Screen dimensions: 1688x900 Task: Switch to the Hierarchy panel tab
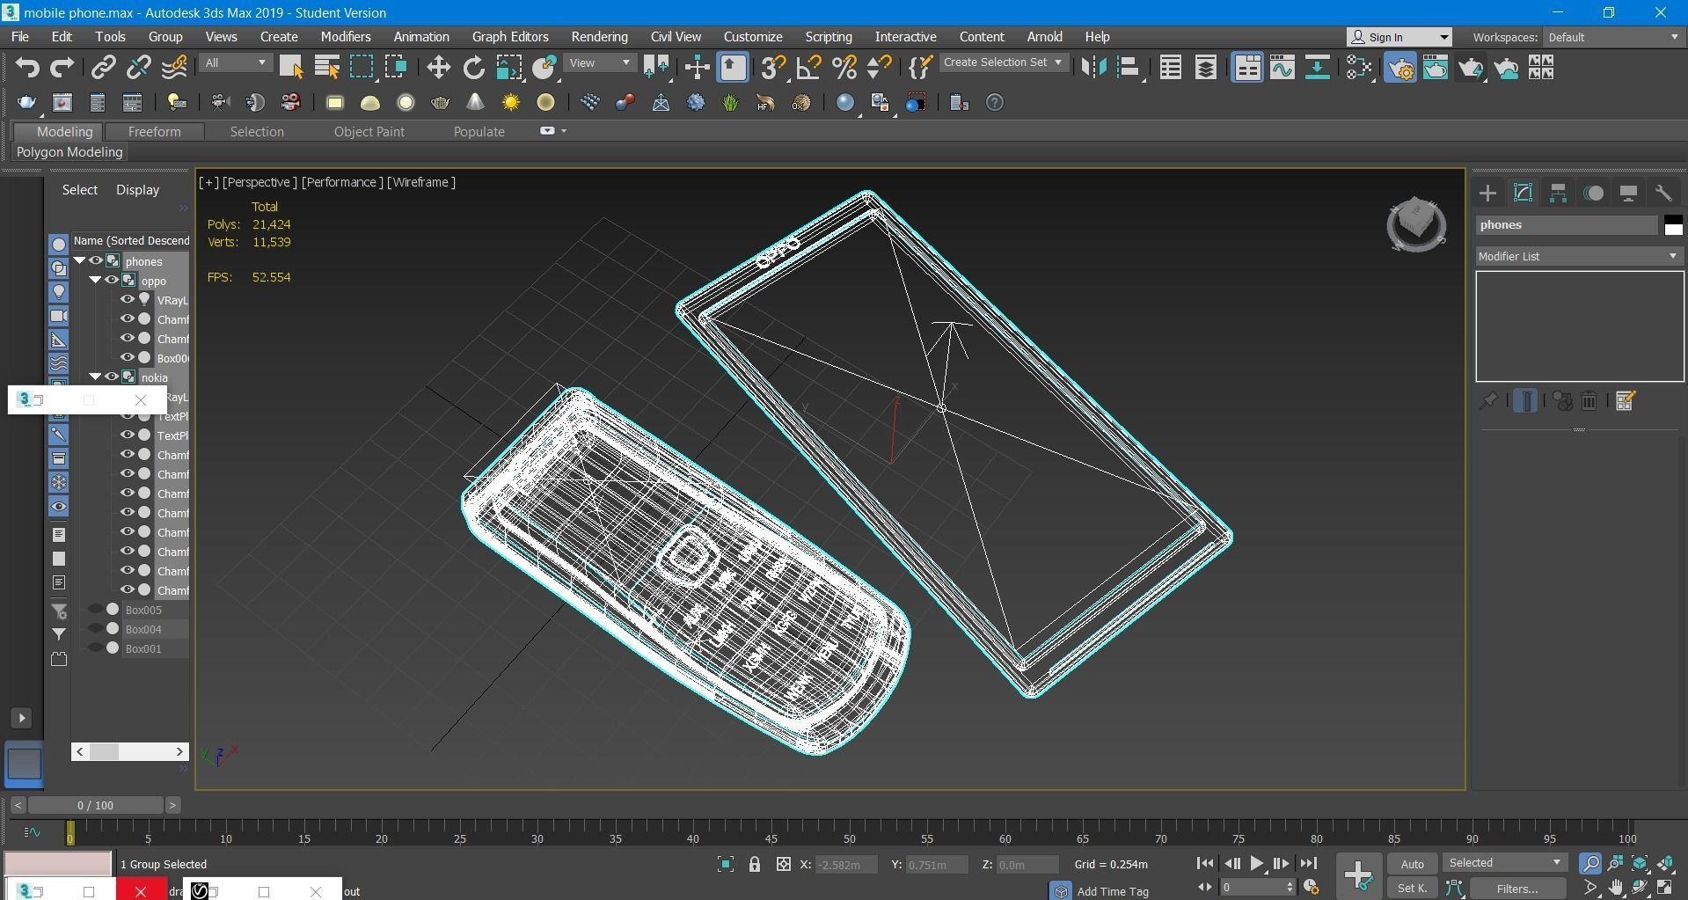coord(1558,194)
